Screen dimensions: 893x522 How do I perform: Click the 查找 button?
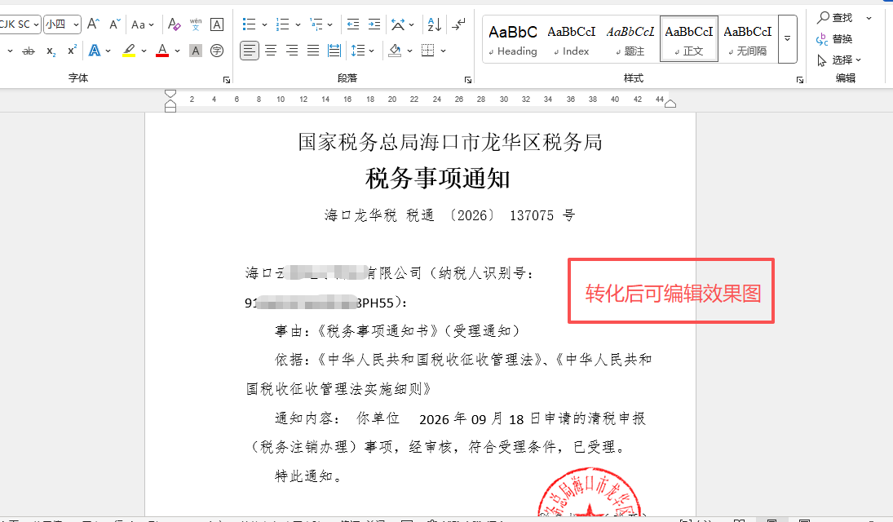click(835, 18)
